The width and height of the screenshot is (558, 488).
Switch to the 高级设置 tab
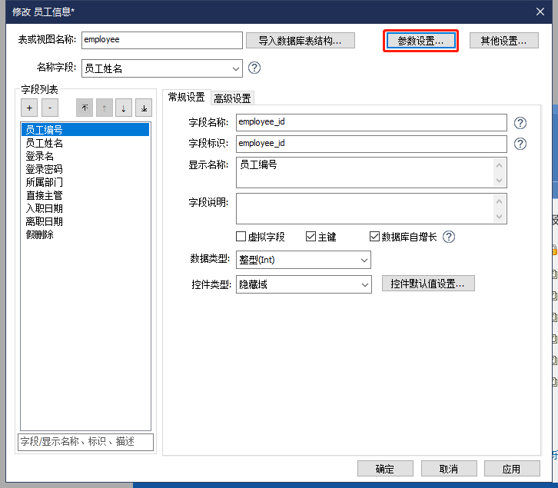(232, 98)
